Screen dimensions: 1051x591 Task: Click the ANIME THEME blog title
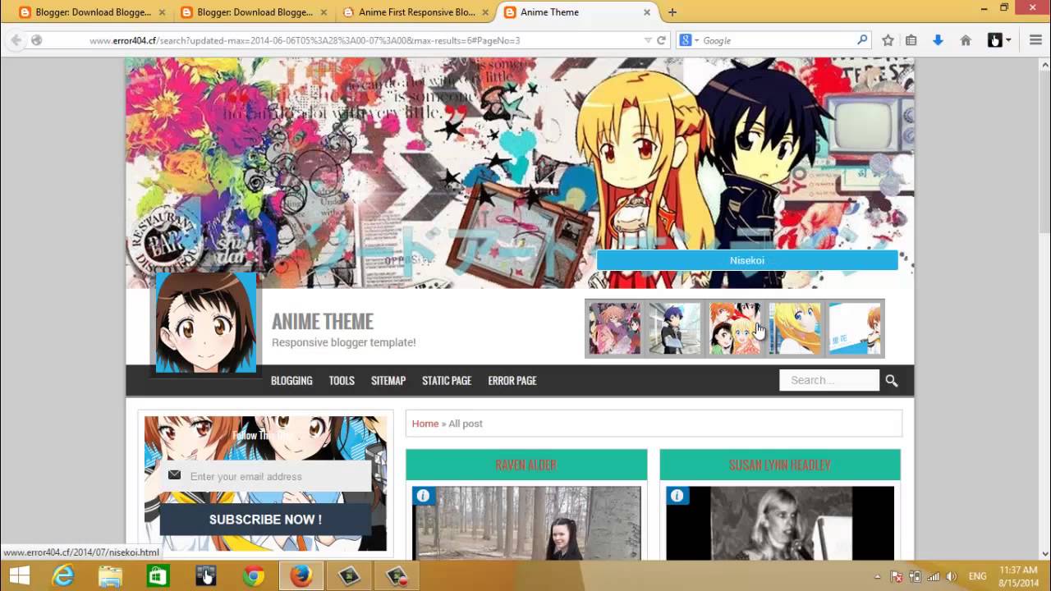pos(323,322)
